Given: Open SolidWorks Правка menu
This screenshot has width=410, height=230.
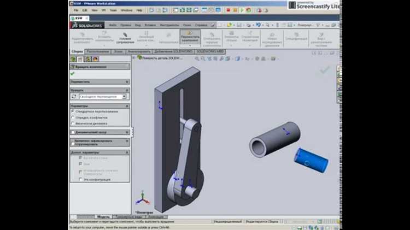Looking at the screenshot, I should [126, 25].
